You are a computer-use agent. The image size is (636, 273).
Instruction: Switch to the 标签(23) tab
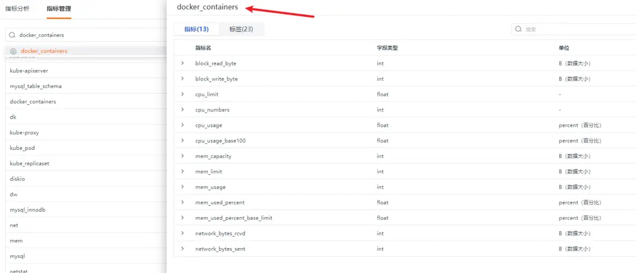tap(242, 29)
